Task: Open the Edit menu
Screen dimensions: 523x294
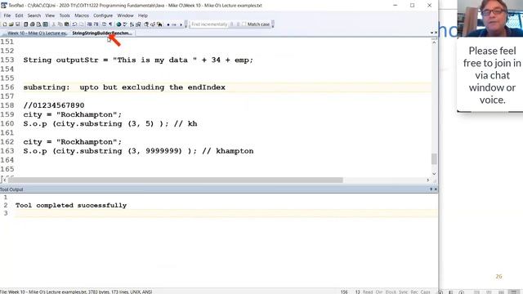Action: coord(19,16)
